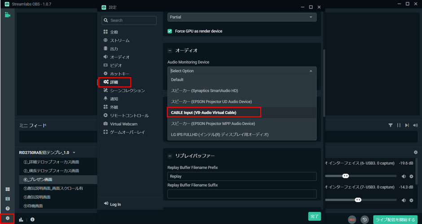Click the Replay Buffer Filename Suffix field

242,194
